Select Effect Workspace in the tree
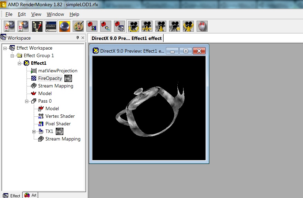This screenshot has width=303, height=198. 34,48
